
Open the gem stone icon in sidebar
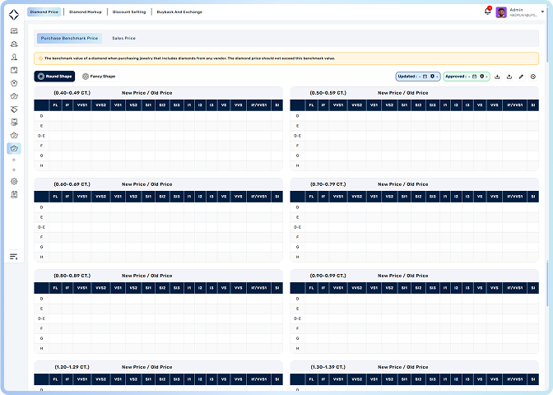14,83
